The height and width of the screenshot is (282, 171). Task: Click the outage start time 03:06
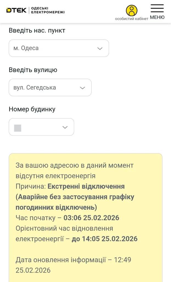(72, 218)
